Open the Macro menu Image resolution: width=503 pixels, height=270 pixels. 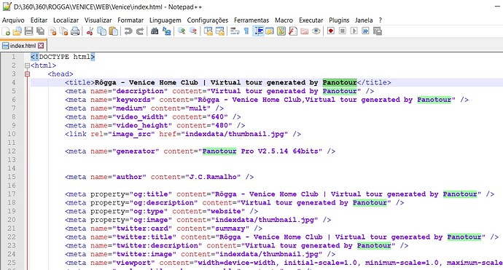coord(284,20)
